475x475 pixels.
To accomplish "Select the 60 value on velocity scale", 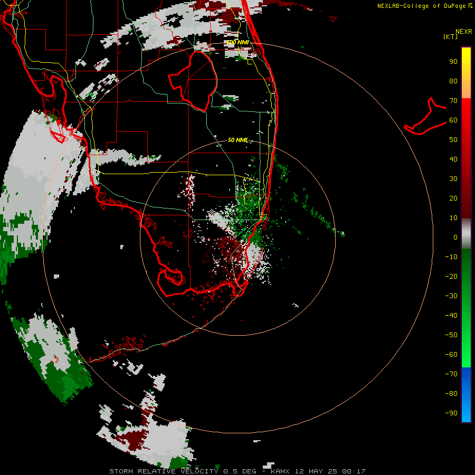I will click(x=453, y=120).
